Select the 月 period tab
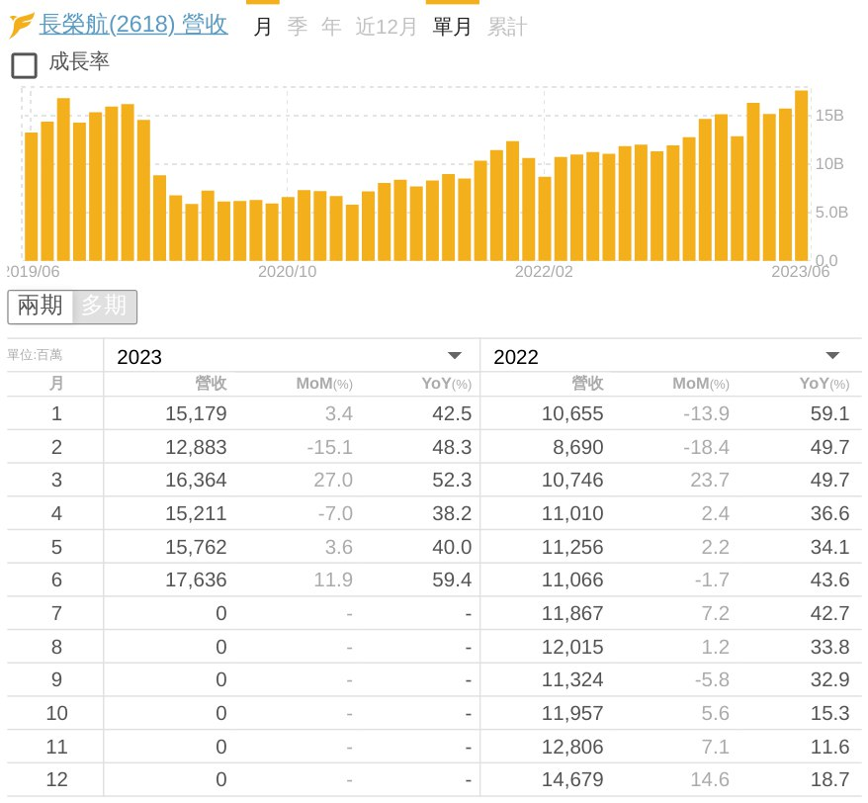 click(x=262, y=27)
